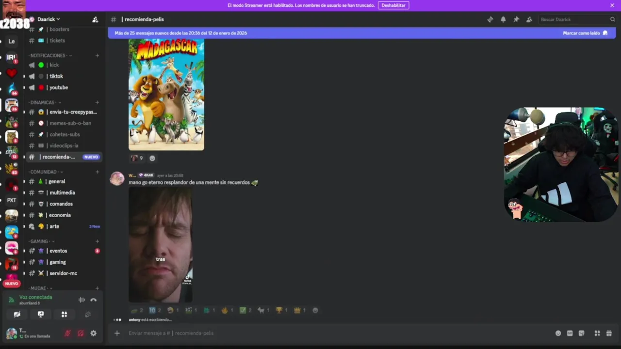Click the search magnifier icon
The height and width of the screenshot is (349, 621).
coord(612,19)
